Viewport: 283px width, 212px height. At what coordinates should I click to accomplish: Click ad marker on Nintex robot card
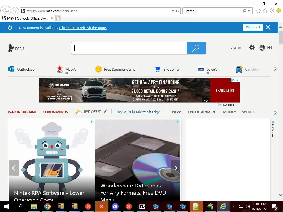(x=92, y=121)
